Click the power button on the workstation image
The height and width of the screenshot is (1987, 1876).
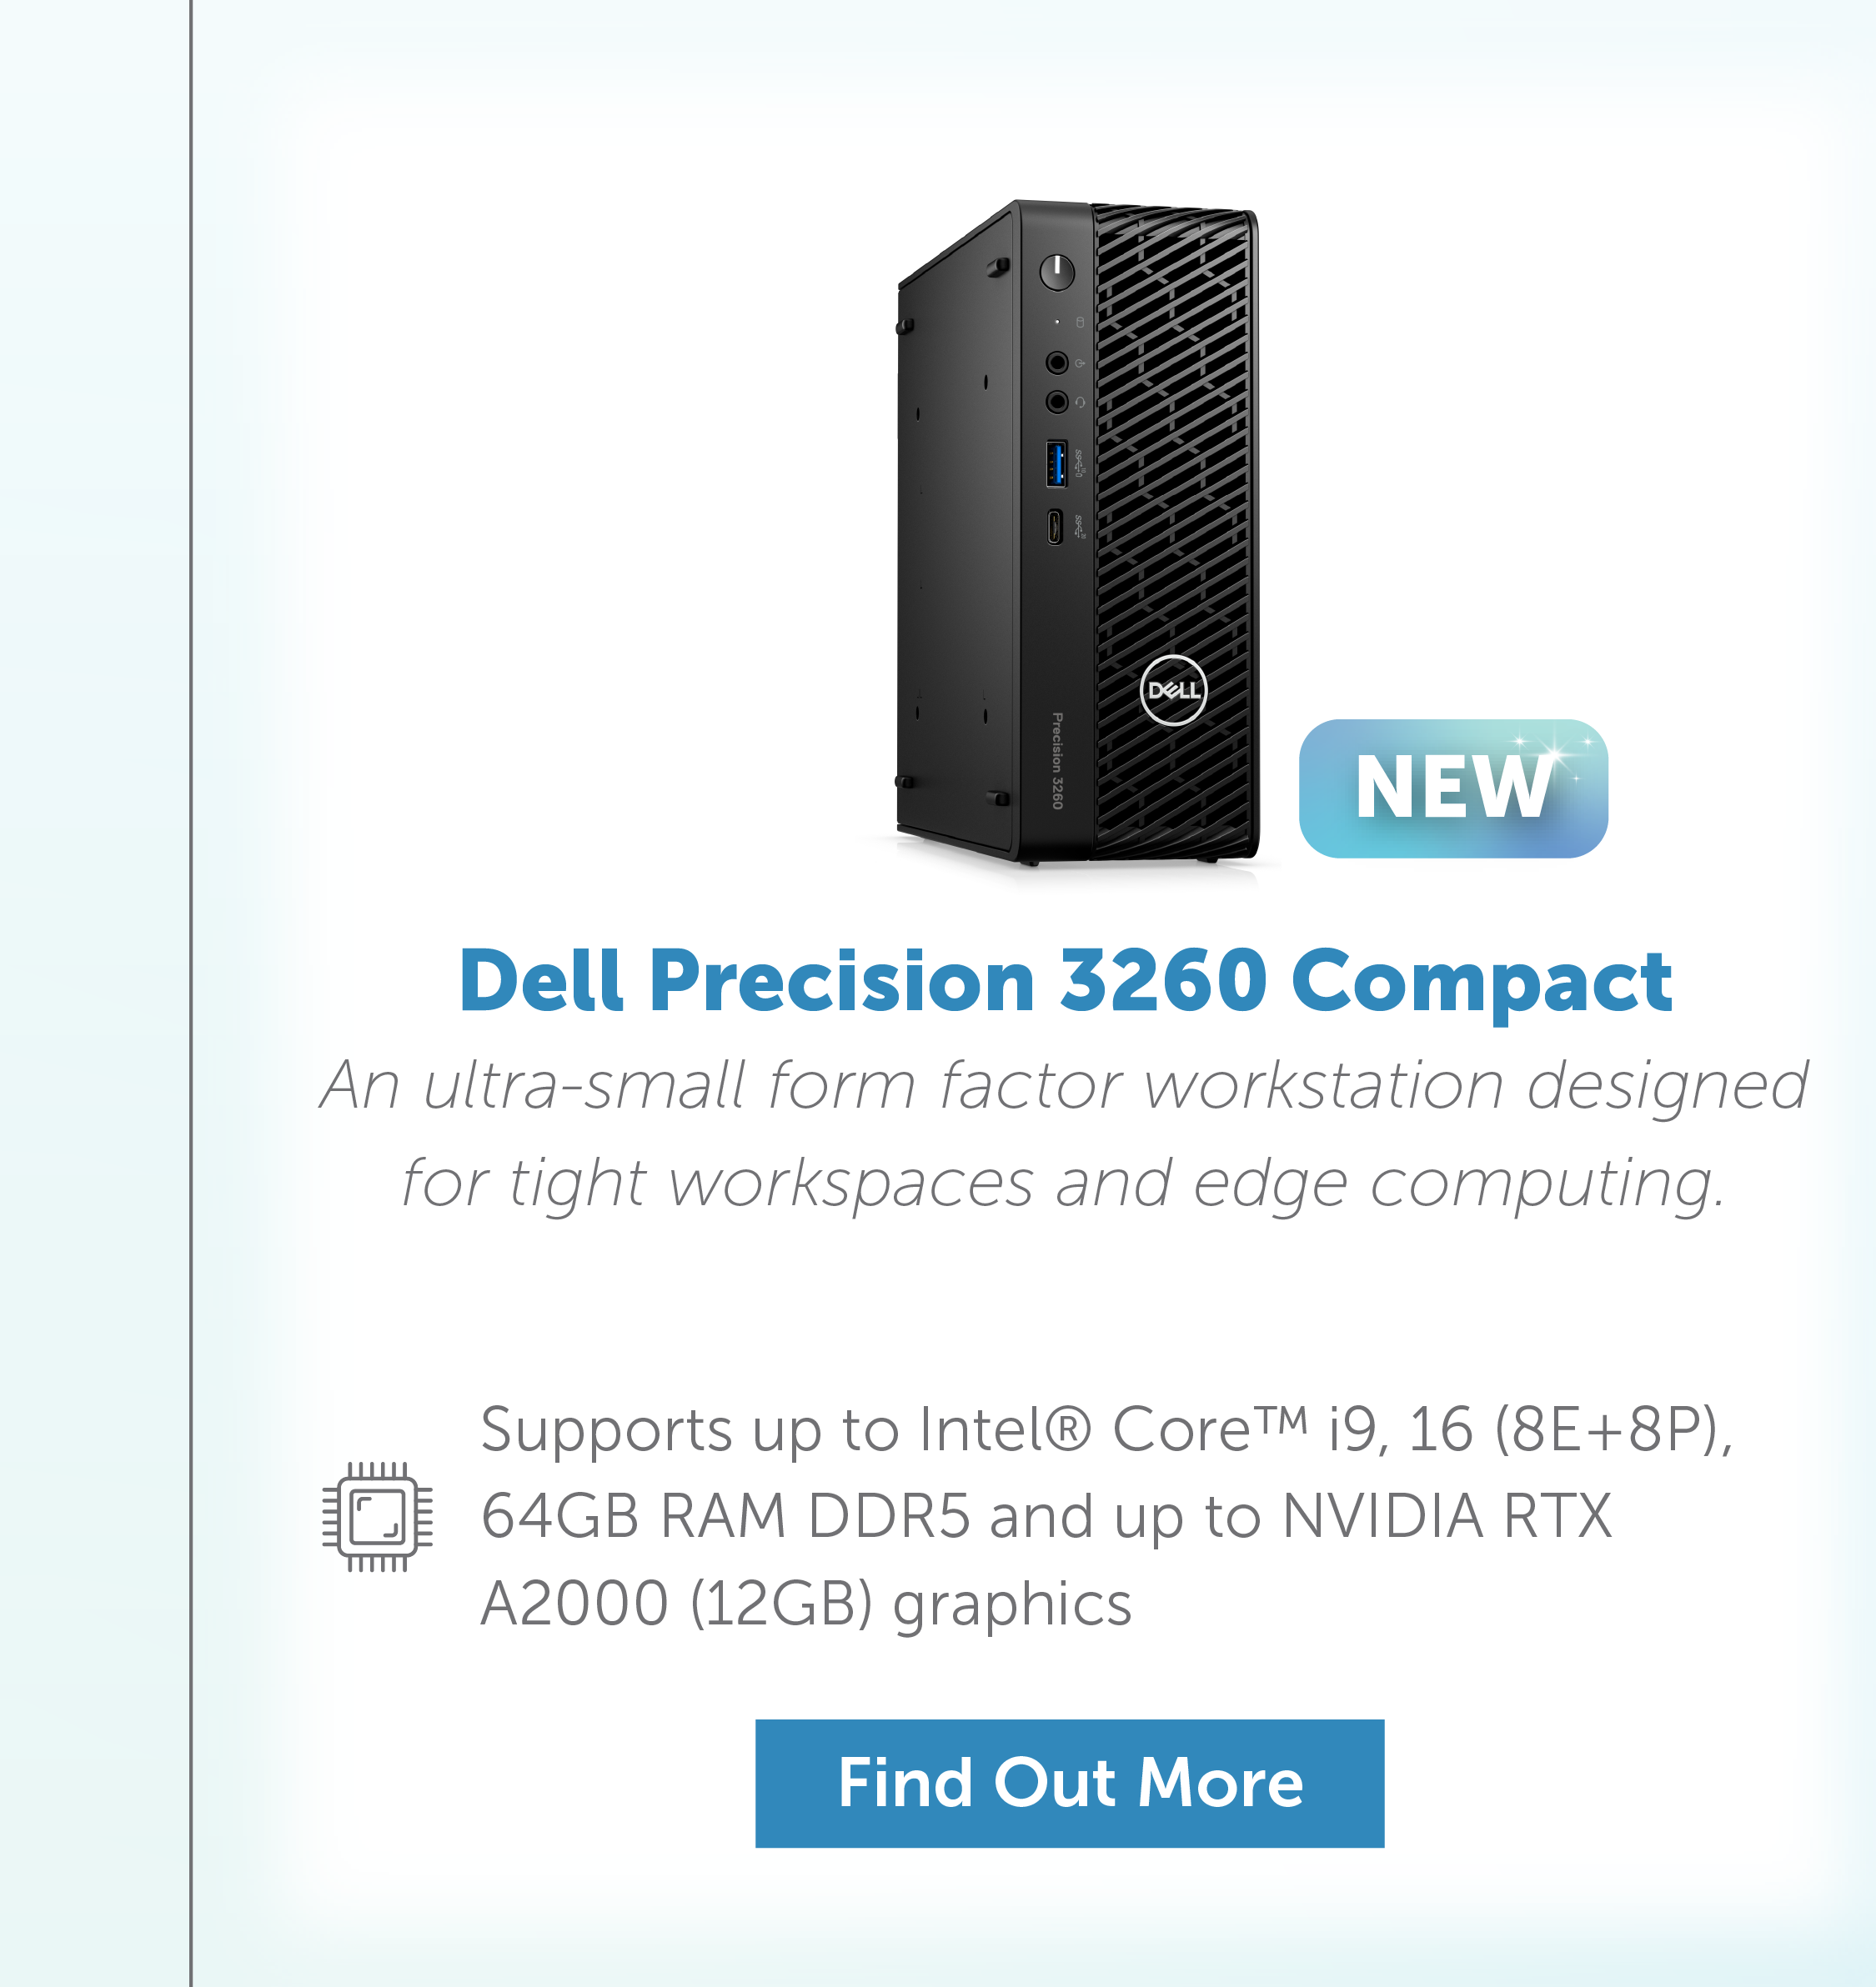1057,272
